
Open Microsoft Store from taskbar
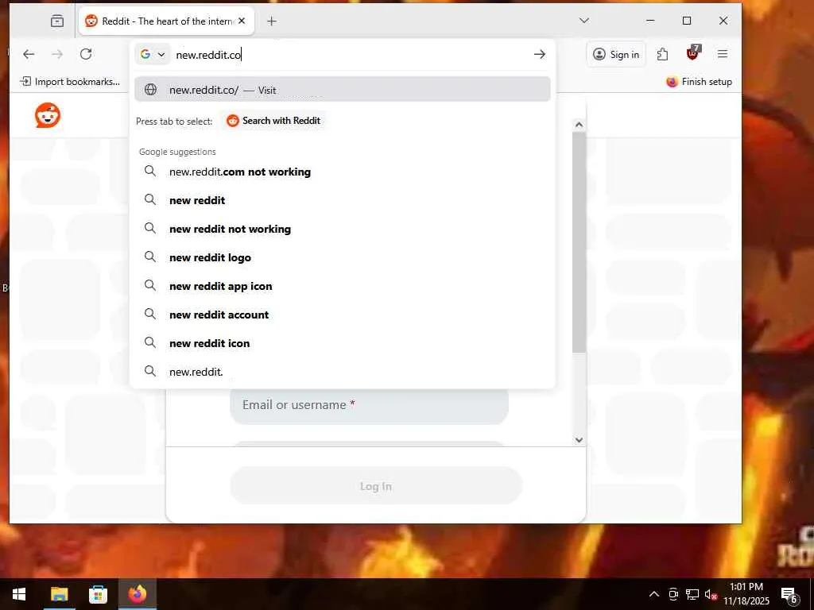[98, 594]
